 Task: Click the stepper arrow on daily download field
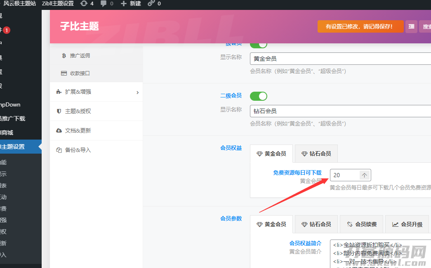pos(365,175)
